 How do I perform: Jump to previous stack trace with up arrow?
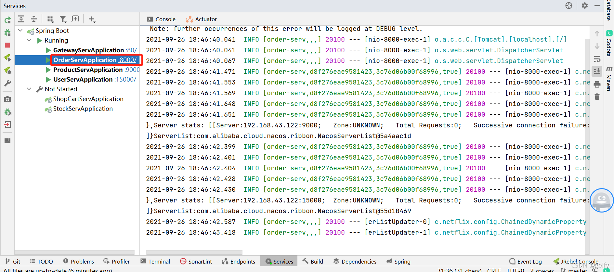tap(597, 33)
